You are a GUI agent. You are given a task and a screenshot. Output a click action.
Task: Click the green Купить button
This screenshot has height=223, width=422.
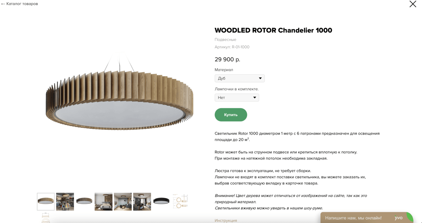(231, 115)
